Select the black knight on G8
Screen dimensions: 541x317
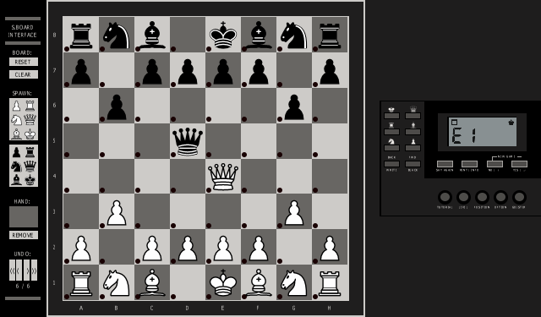pyautogui.click(x=294, y=35)
